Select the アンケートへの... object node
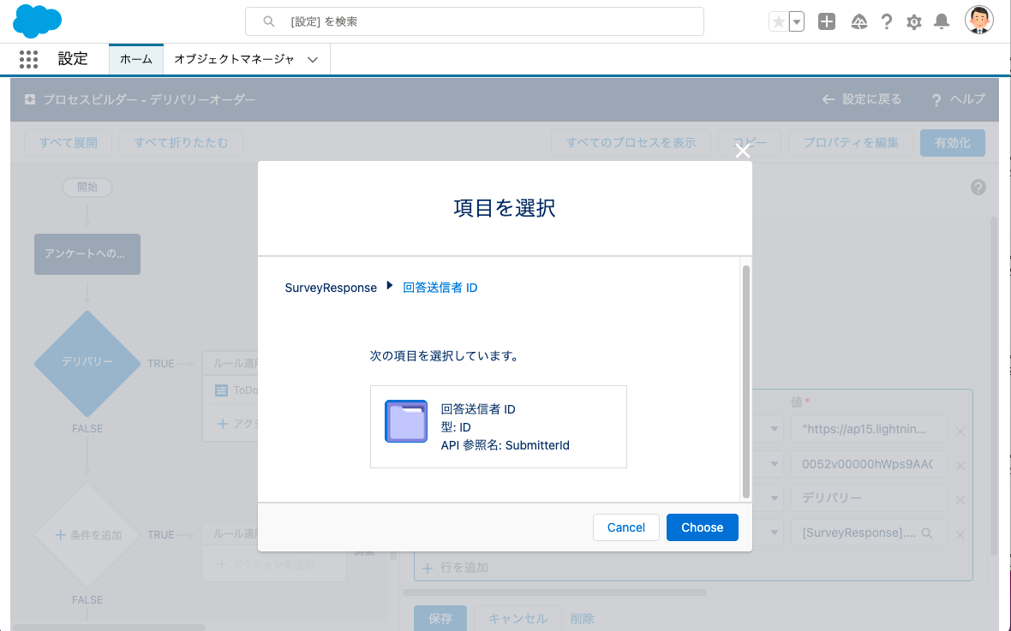 click(87, 254)
